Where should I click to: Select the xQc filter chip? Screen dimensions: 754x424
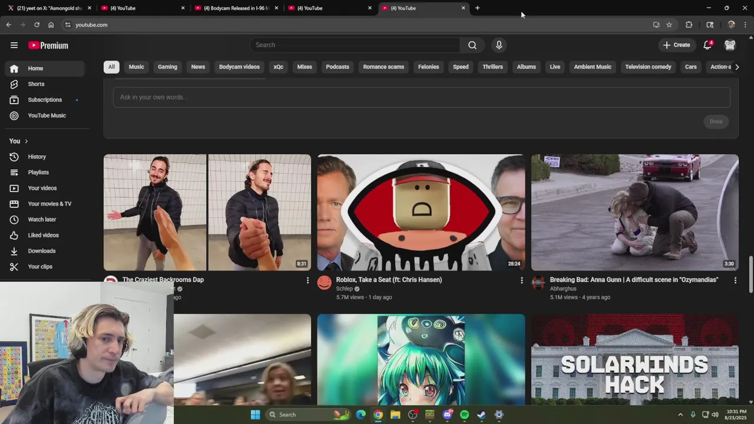[x=279, y=67]
